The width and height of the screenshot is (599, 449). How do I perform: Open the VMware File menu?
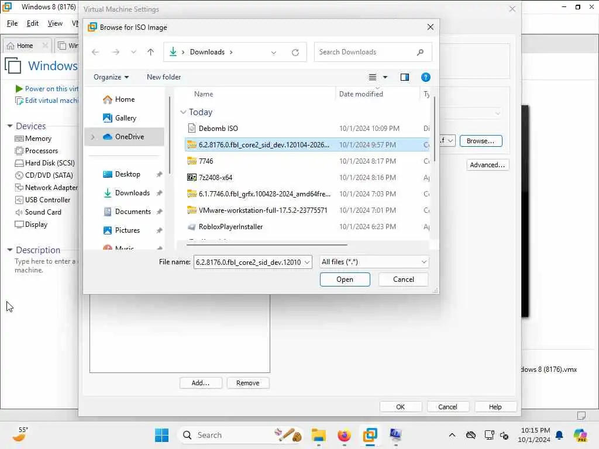[12, 23]
